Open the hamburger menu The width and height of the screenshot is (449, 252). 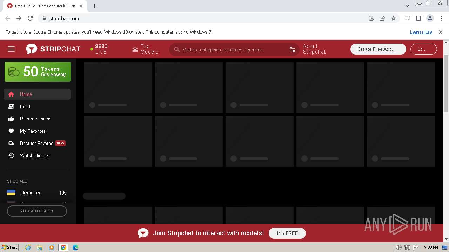[11, 49]
